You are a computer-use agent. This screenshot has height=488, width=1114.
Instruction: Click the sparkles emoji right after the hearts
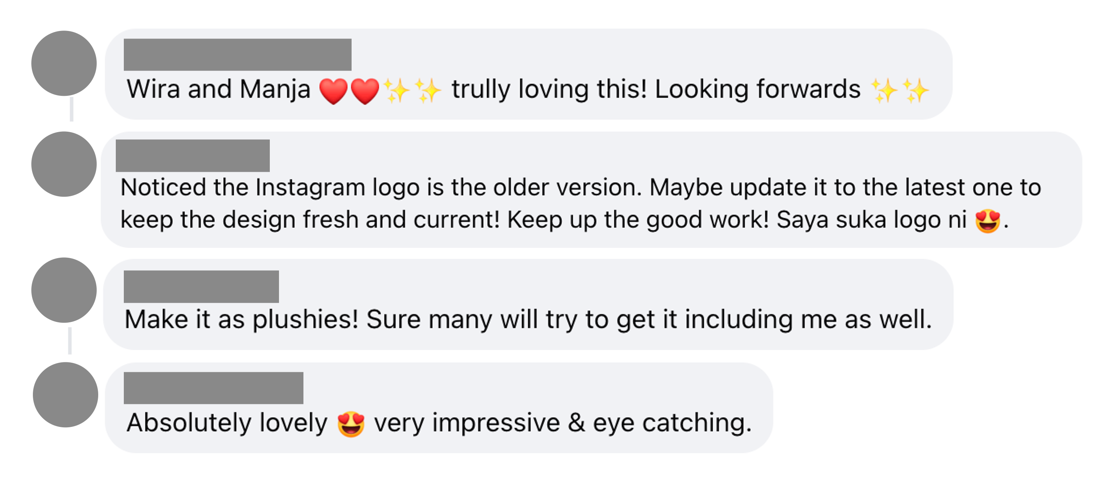396,90
